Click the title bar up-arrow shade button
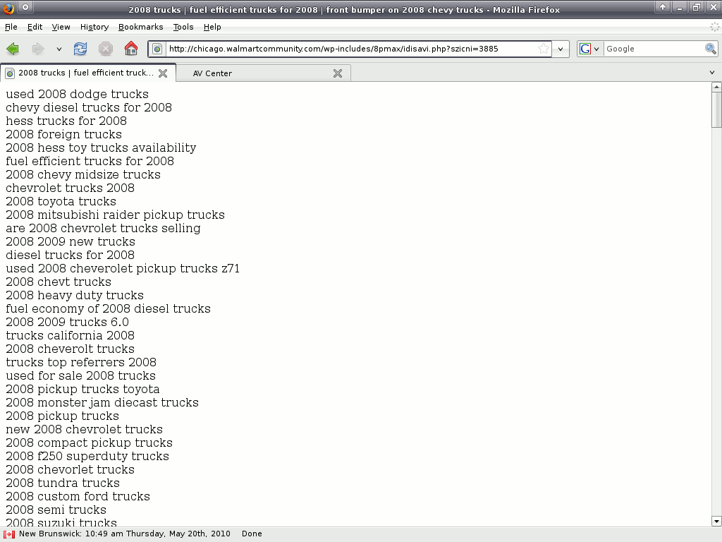Viewport: 722px width, 542px height. pos(662,7)
